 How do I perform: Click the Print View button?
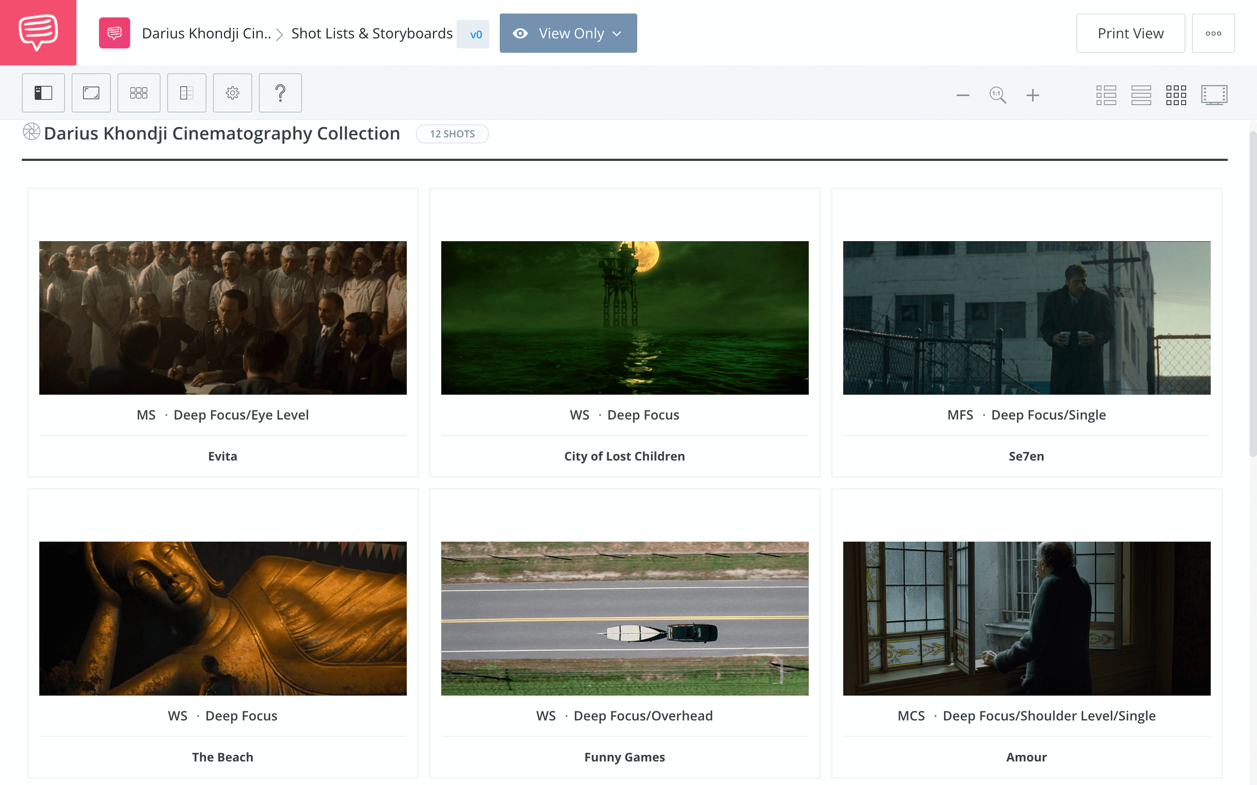coord(1130,33)
